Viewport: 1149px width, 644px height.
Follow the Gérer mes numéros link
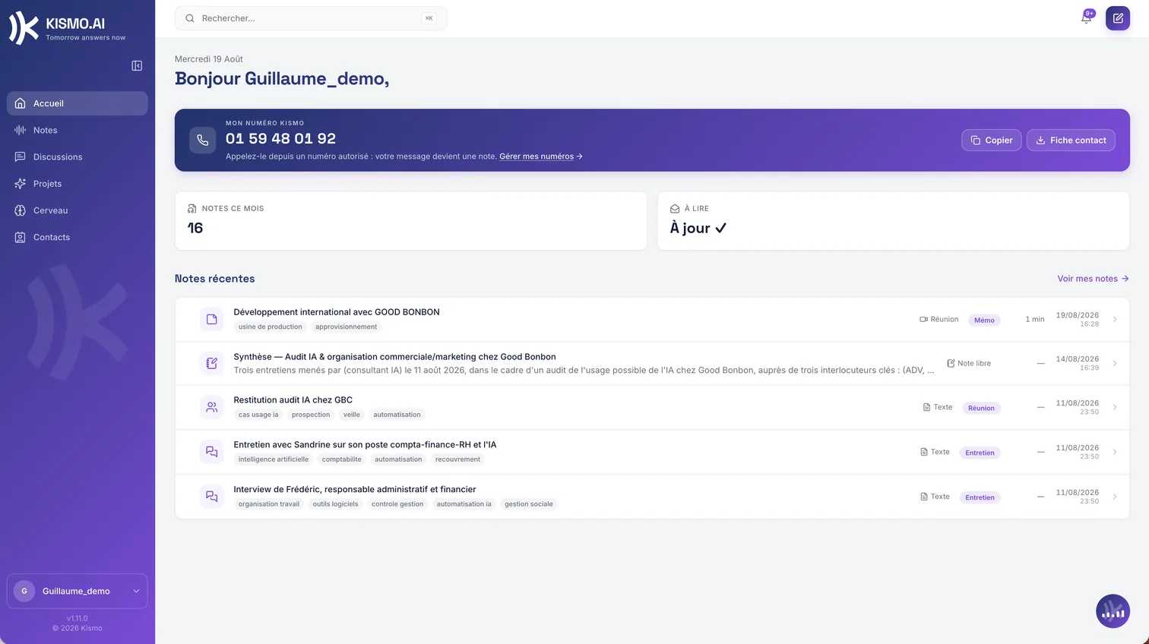(541, 156)
